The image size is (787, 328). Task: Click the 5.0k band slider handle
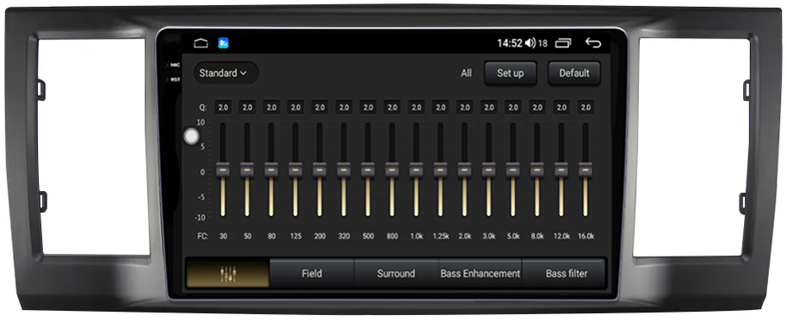click(x=512, y=170)
